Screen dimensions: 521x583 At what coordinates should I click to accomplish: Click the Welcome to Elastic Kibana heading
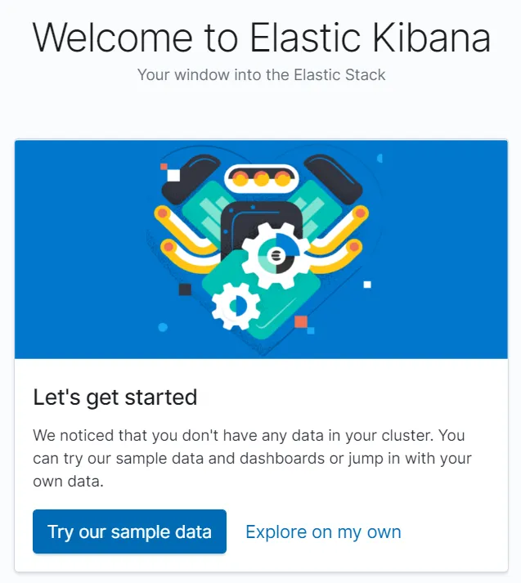click(x=262, y=38)
